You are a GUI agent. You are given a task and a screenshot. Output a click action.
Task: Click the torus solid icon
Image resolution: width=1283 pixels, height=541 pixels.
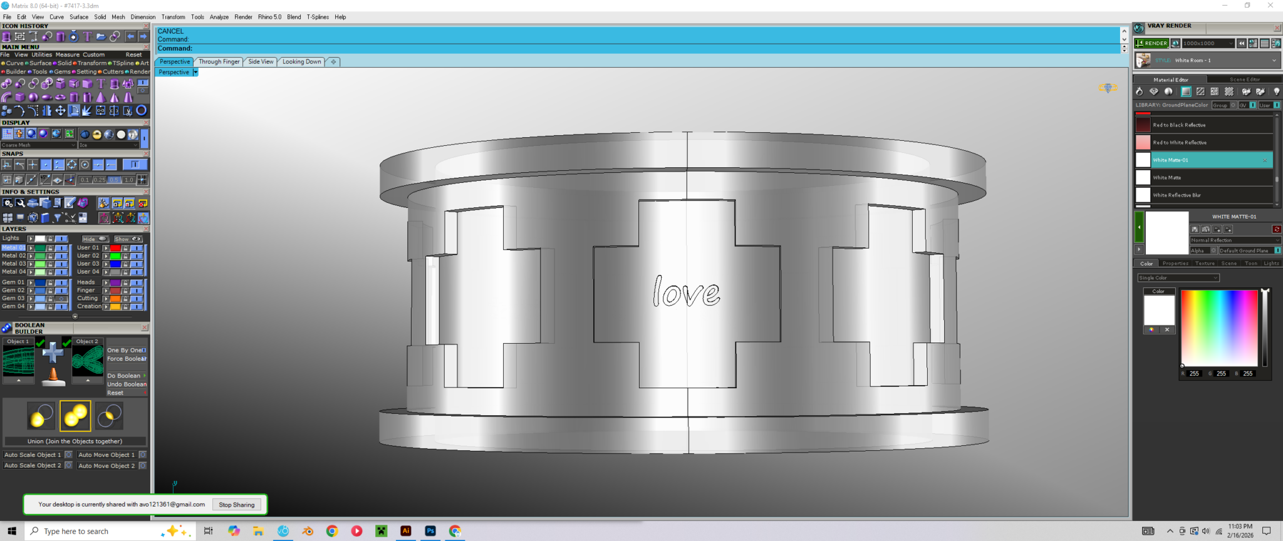[61, 97]
